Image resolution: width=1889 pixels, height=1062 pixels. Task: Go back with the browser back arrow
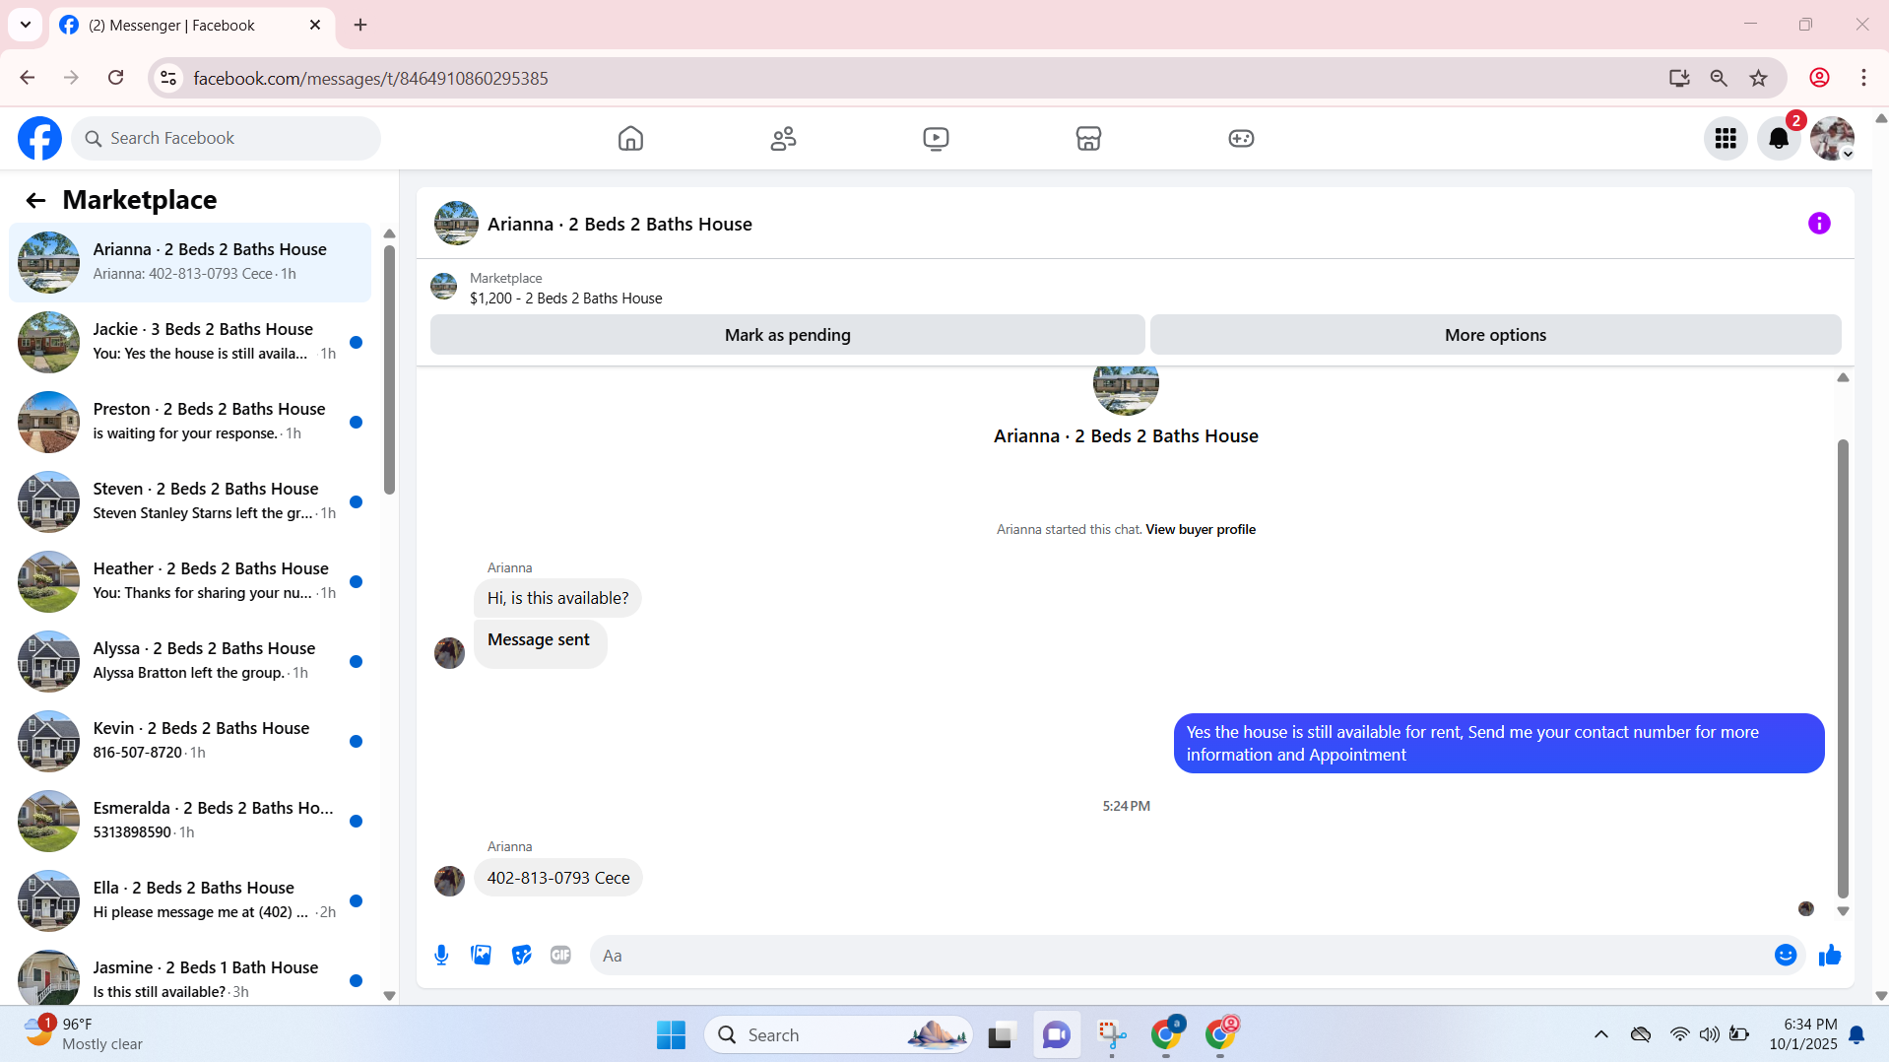28,78
